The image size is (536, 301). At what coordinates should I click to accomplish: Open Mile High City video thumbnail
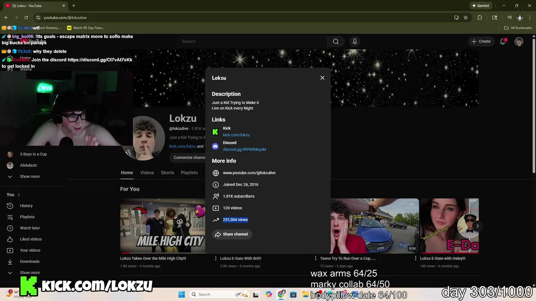click(x=162, y=226)
